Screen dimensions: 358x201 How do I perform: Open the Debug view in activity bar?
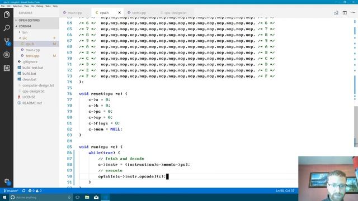click(x=7, y=55)
